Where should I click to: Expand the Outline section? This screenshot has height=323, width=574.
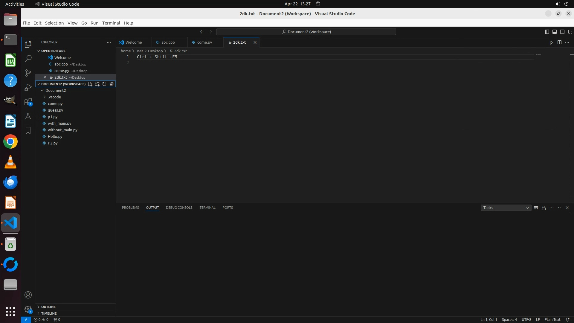[x=48, y=307]
